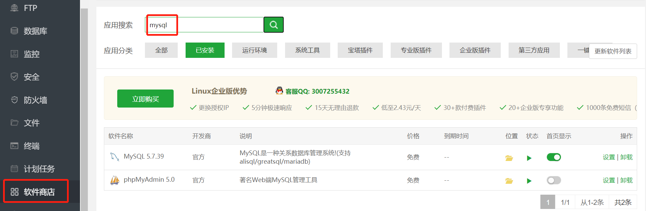The image size is (646, 211).
Task: Click the 立即购买 button
Action: [x=145, y=99]
